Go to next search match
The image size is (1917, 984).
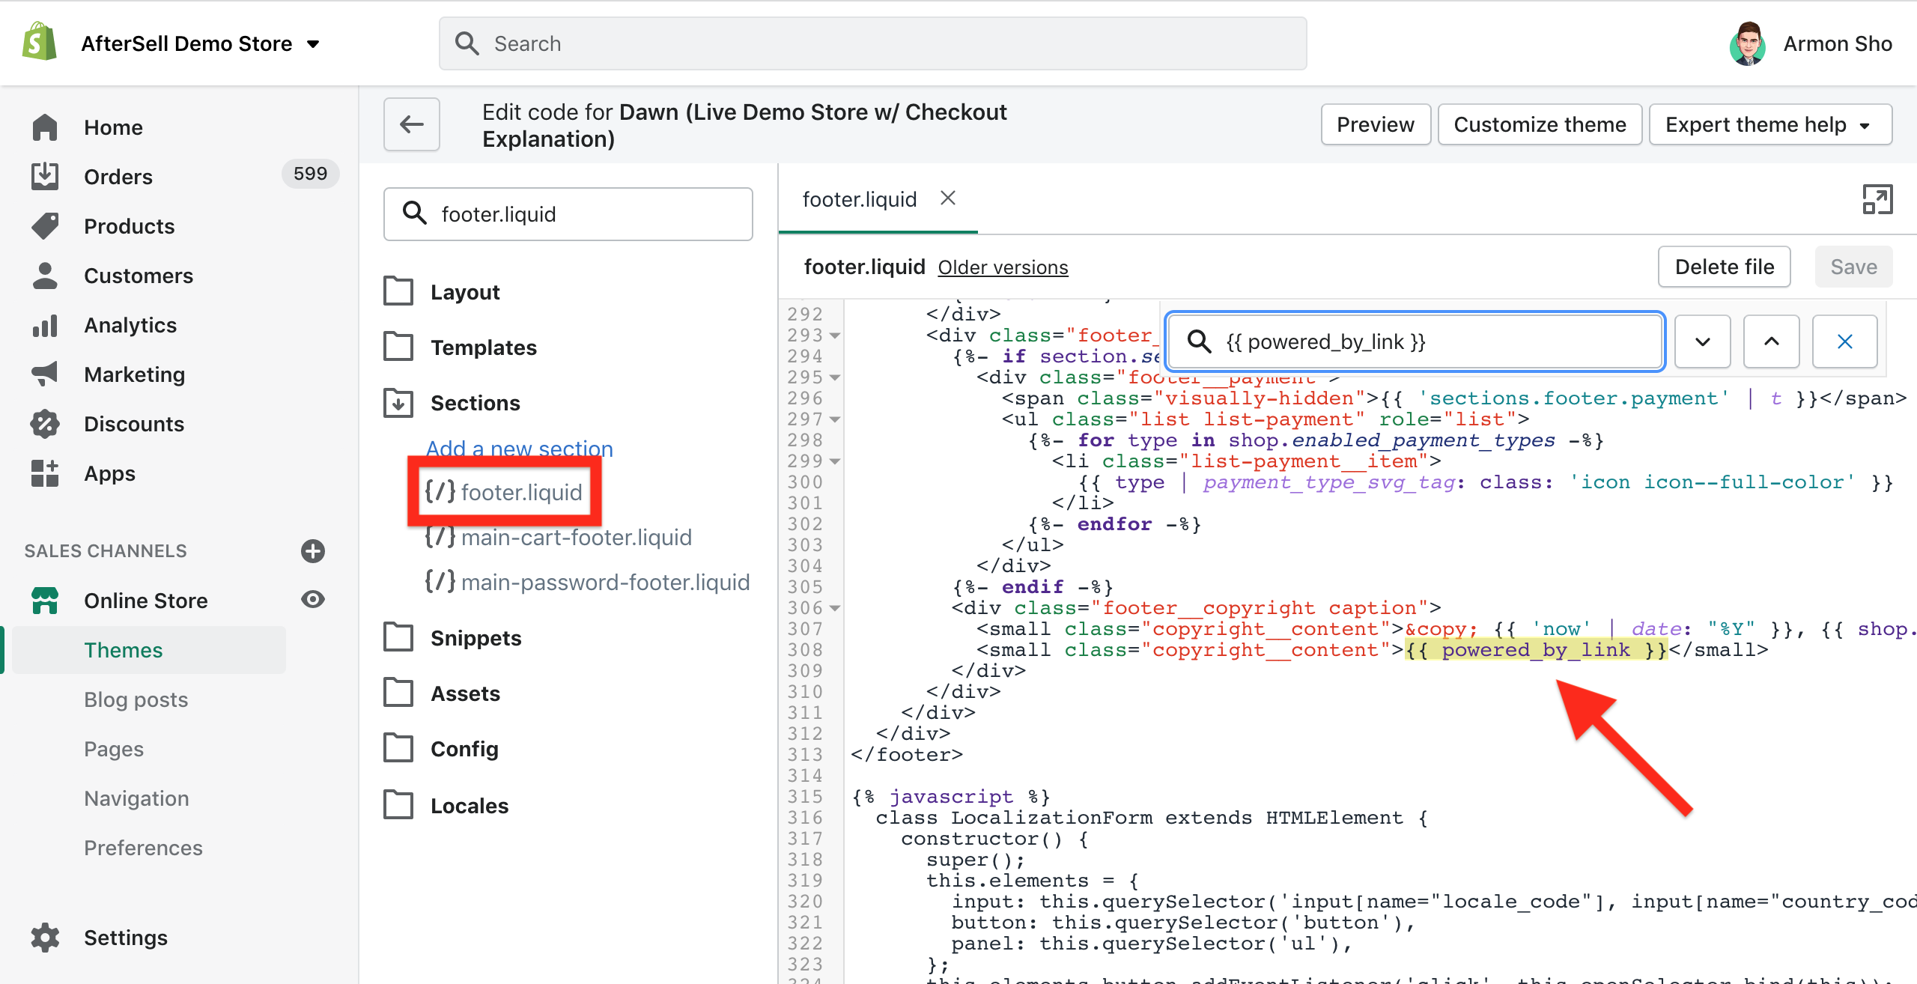tap(1702, 342)
